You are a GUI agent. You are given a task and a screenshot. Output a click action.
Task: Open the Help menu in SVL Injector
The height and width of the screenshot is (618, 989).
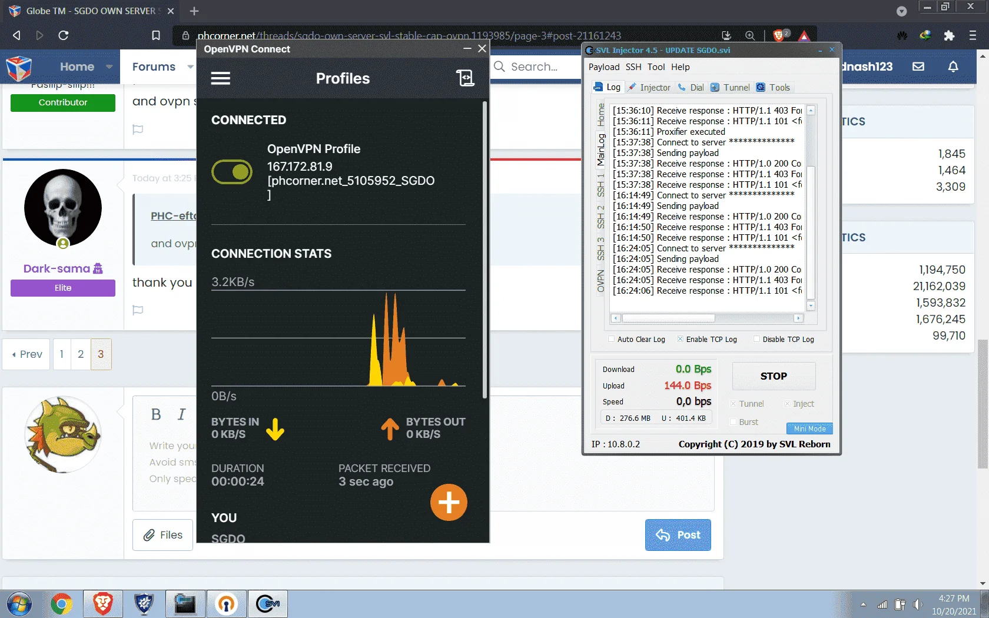click(680, 67)
